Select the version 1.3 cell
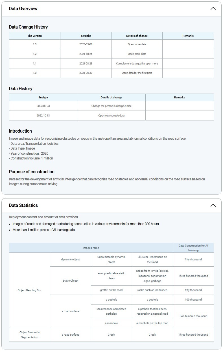The height and width of the screenshot is (352, 223). [x=35, y=44]
